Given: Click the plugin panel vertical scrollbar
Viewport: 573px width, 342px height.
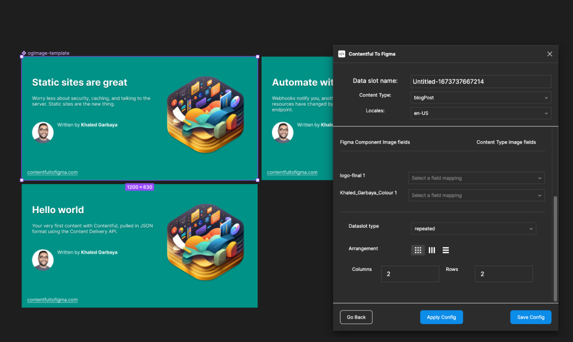Looking at the screenshot, I should 555,248.
